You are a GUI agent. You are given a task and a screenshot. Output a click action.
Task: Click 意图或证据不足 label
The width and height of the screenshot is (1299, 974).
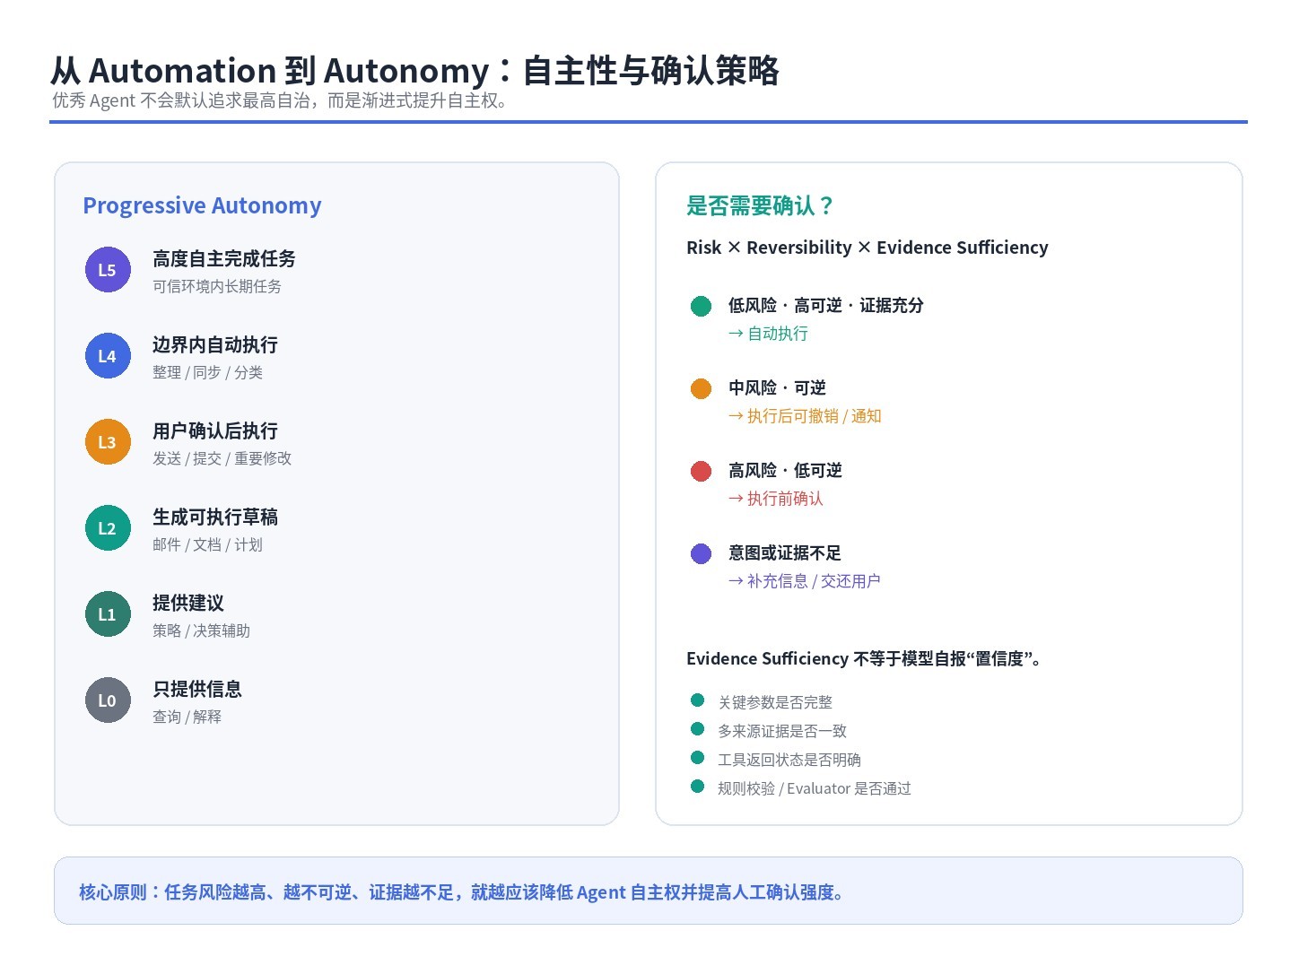(x=784, y=553)
